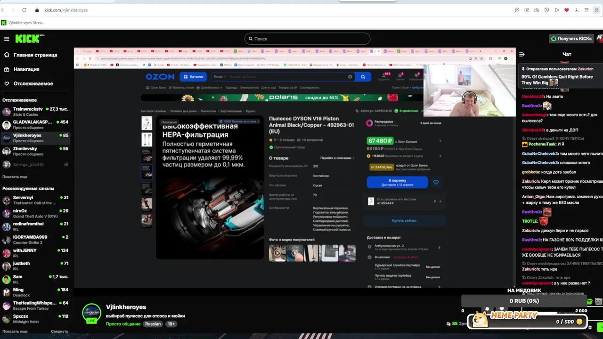This screenshot has width=603, height=339.
Task: Open recommended channel Ming
Action: [36, 292]
